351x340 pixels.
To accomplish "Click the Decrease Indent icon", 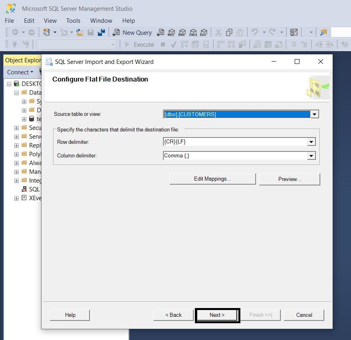I will (319, 44).
